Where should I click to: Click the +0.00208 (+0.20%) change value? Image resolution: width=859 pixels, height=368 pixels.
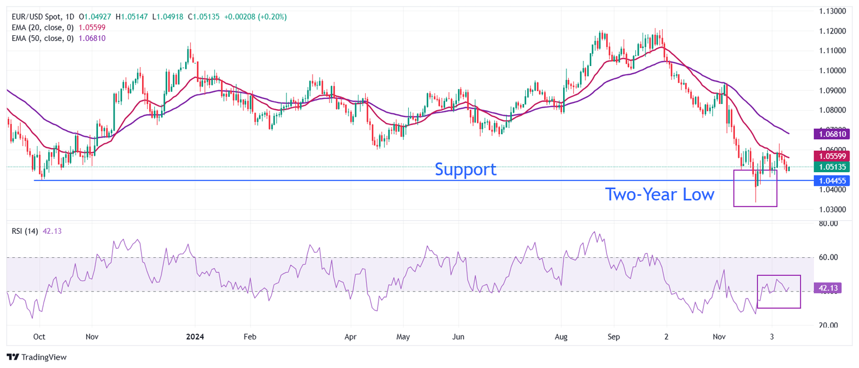[255, 17]
